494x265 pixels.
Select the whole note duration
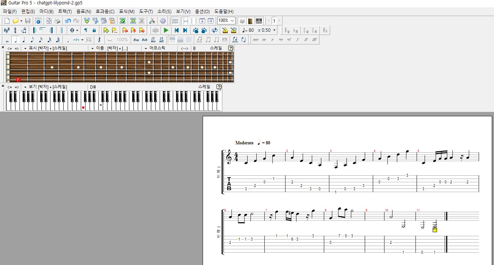pos(7,40)
